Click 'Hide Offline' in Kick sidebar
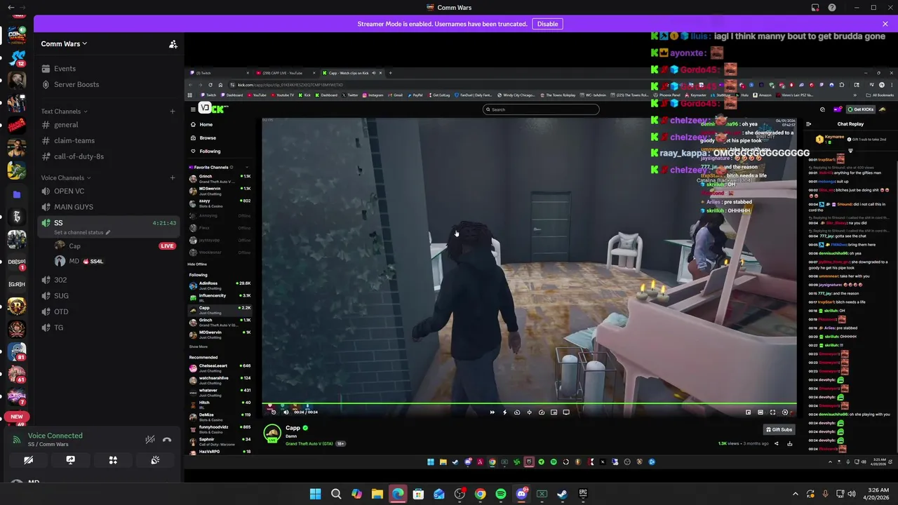The width and height of the screenshot is (898, 505). (x=197, y=264)
